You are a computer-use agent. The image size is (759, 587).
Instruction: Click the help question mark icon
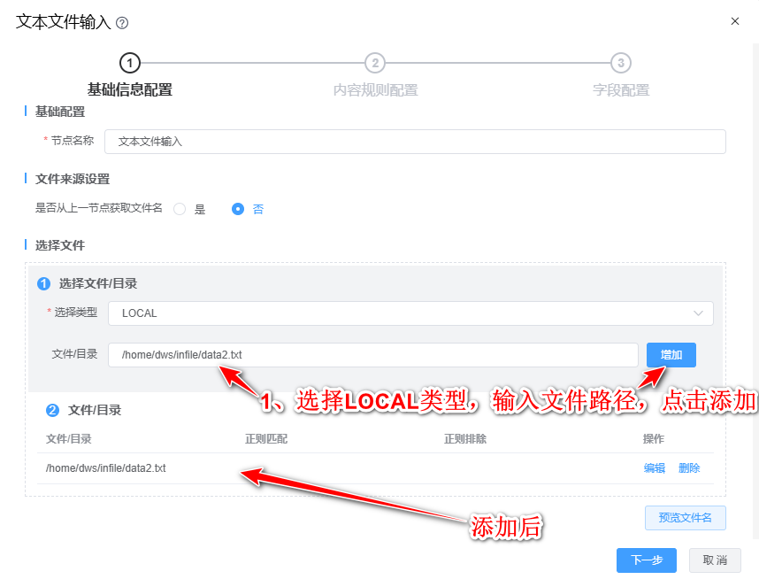(x=122, y=23)
